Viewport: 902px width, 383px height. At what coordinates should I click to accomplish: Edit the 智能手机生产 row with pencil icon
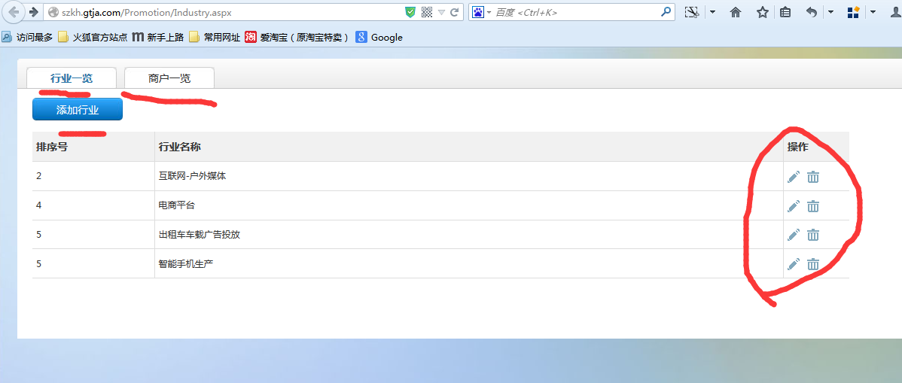click(794, 264)
